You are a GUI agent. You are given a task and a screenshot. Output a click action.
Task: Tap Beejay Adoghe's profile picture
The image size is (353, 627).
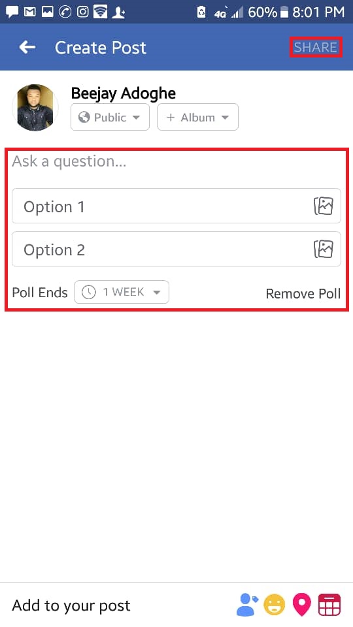click(x=35, y=108)
